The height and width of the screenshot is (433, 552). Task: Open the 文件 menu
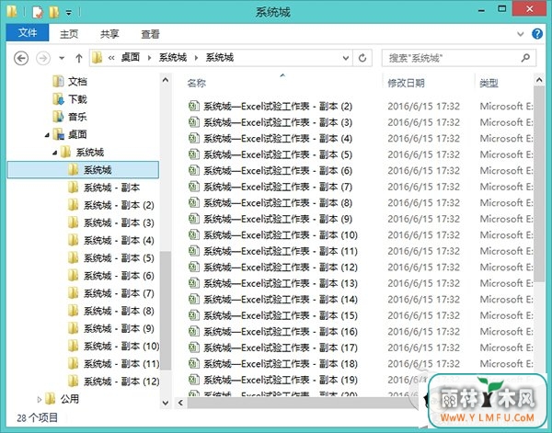click(x=28, y=33)
